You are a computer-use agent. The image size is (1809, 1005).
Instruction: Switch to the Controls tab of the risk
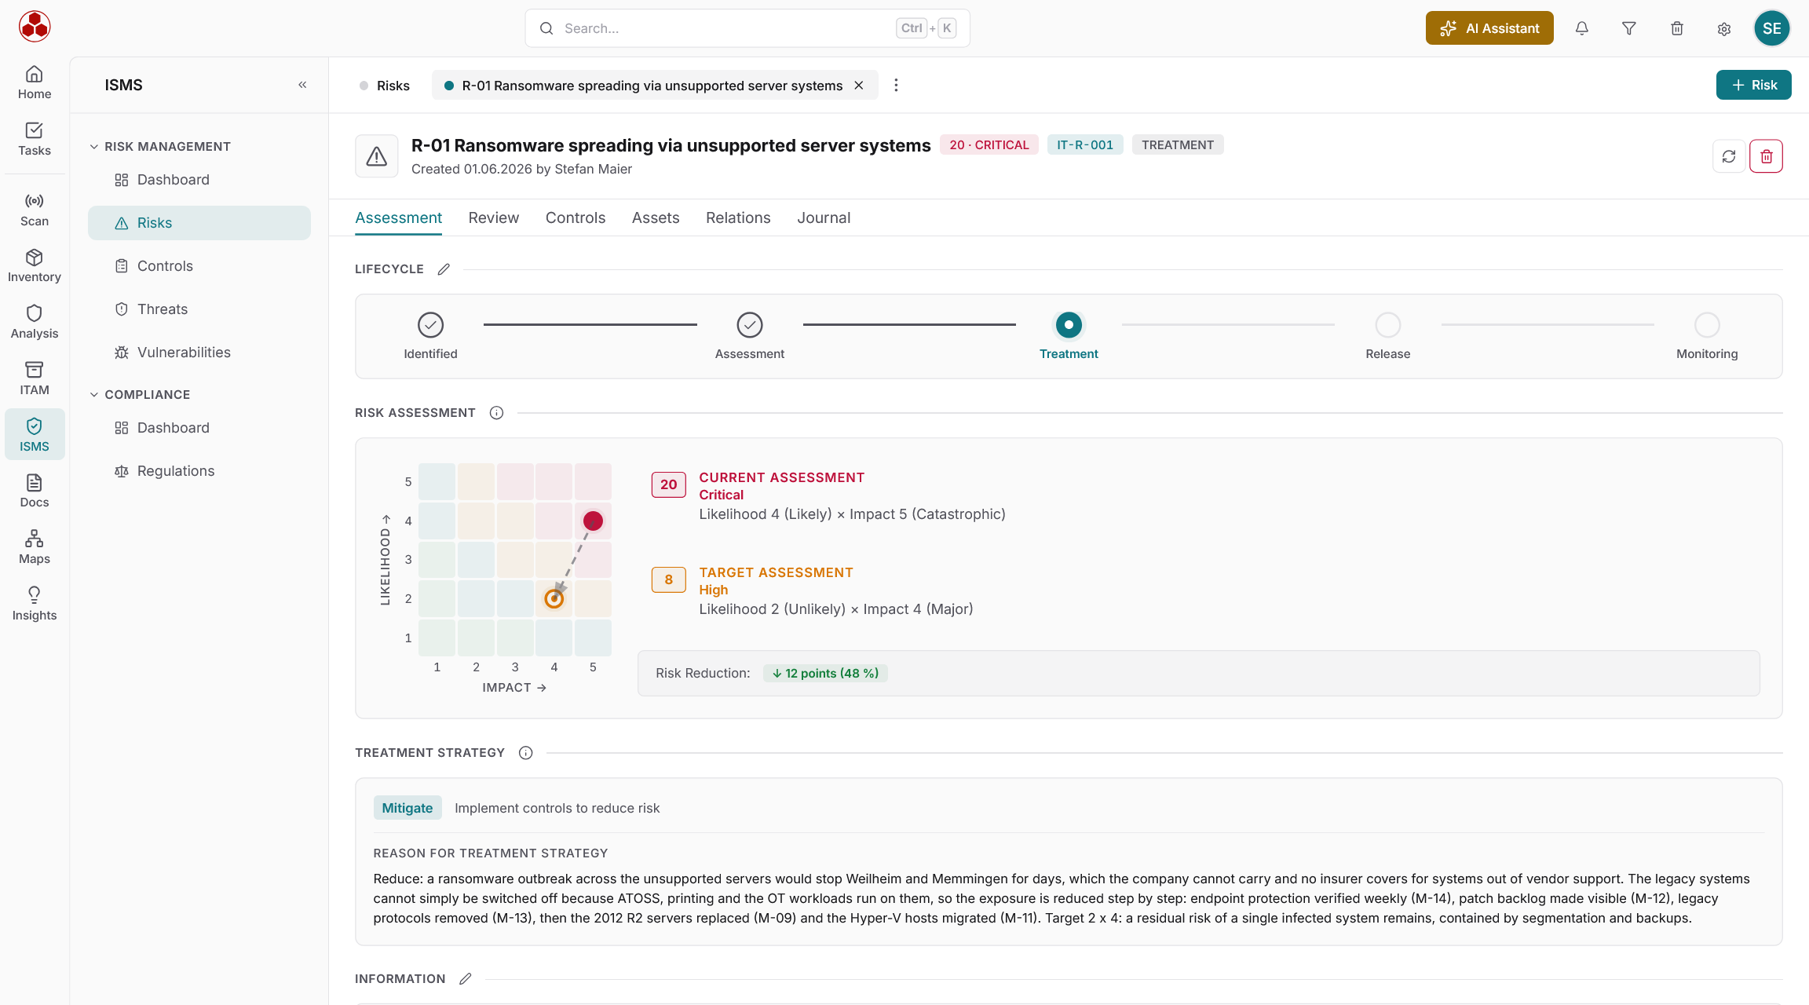(576, 218)
